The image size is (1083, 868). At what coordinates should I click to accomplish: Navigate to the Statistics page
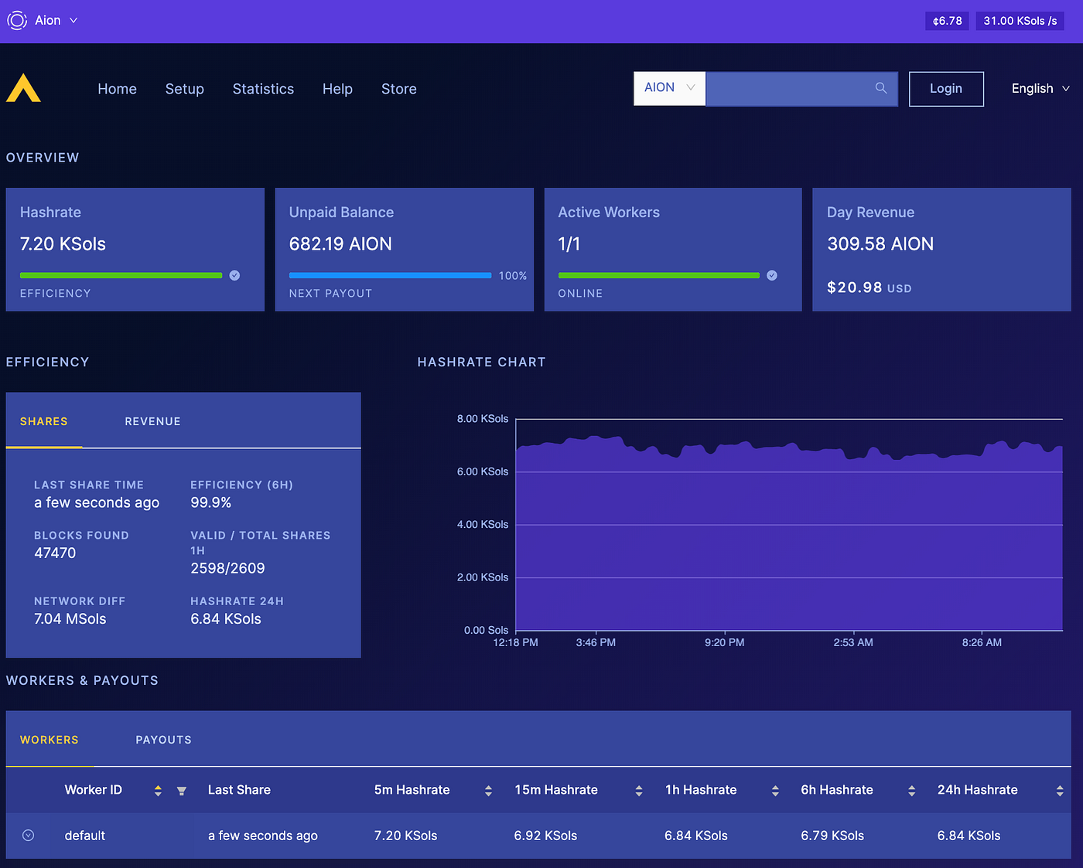[263, 89]
